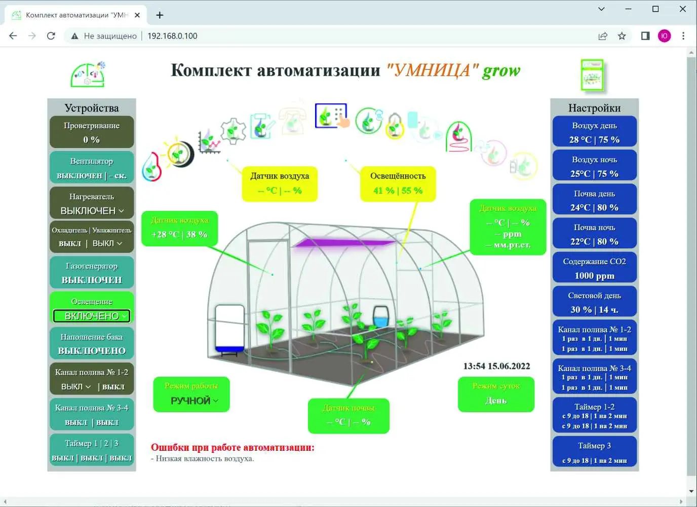Click the faded pink circle fan icon
This screenshot has height=507, width=697.
click(x=490, y=152)
